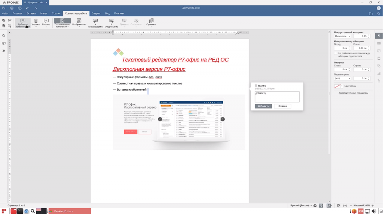This screenshot has height=214, width=383.
Task: Click the globe document language icon
Action: [315, 206]
